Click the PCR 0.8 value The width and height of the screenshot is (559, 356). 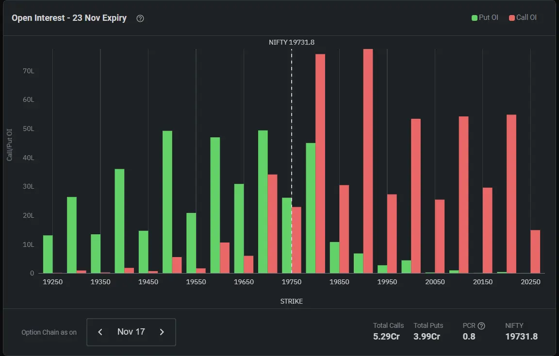coord(469,337)
